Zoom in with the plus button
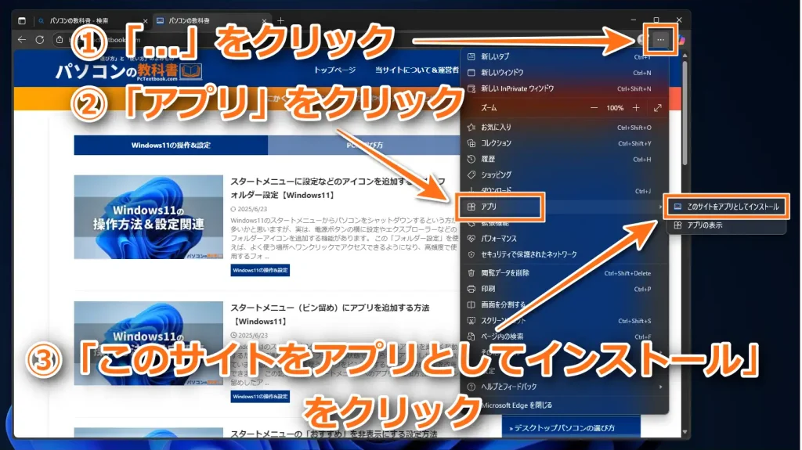This screenshot has width=802, height=450. 636,107
